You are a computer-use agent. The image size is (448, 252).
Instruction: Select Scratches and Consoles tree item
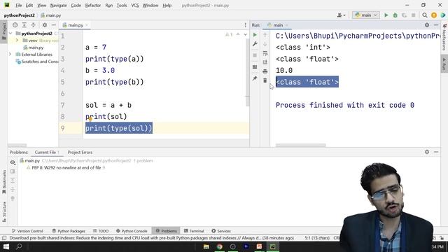(37, 62)
